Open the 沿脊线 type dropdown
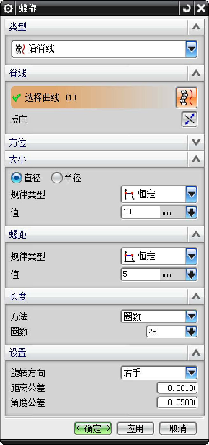209x445 pixels. (191, 49)
